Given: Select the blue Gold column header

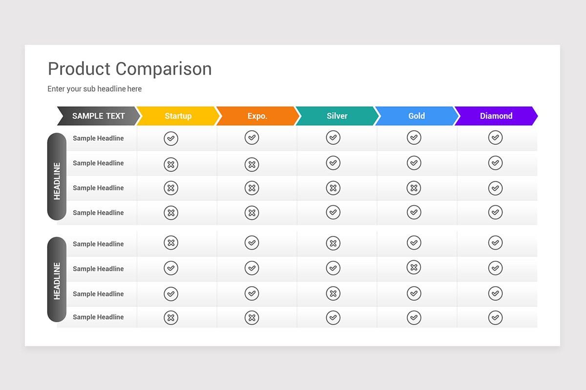Looking at the screenshot, I should [x=417, y=116].
